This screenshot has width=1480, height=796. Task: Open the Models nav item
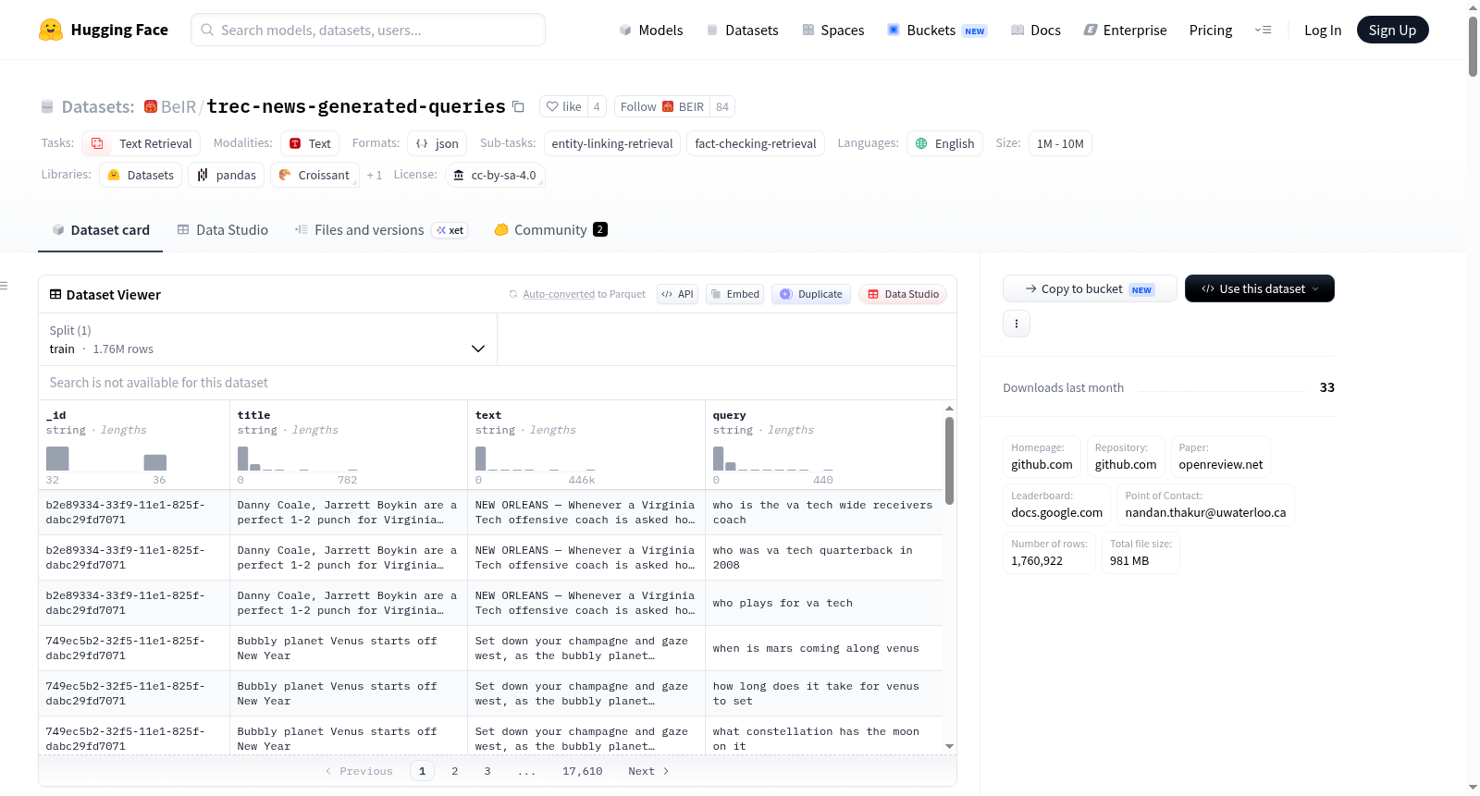tap(650, 30)
